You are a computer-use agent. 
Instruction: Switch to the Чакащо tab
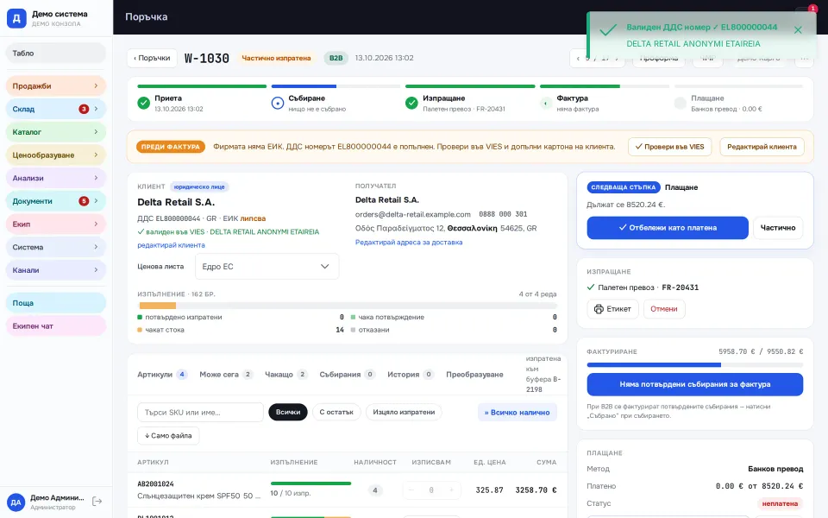pyautogui.click(x=285, y=374)
